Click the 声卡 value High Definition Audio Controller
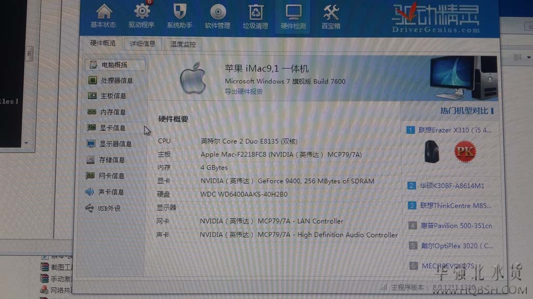Viewport: 533px width, 299px height. (x=298, y=235)
